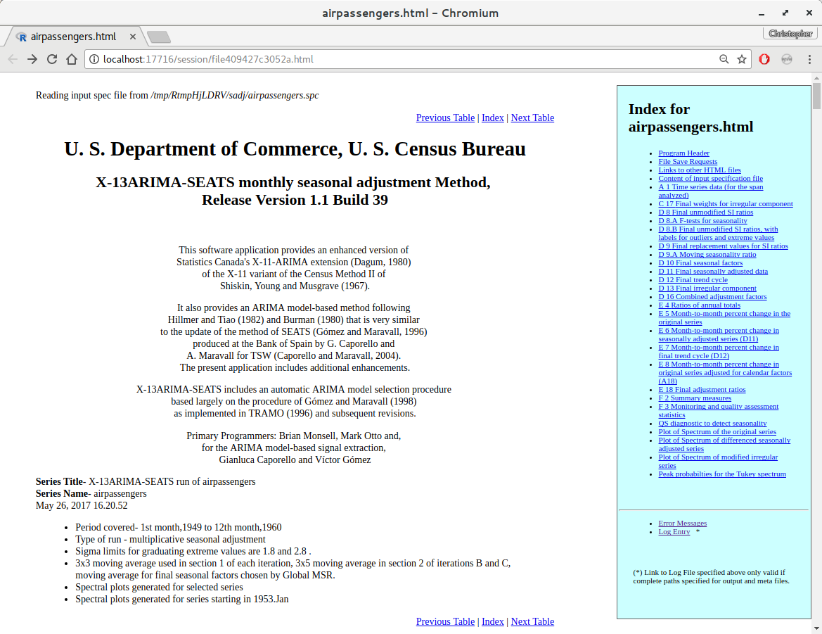
Task: Bookmark this page with the star
Action: pos(742,59)
